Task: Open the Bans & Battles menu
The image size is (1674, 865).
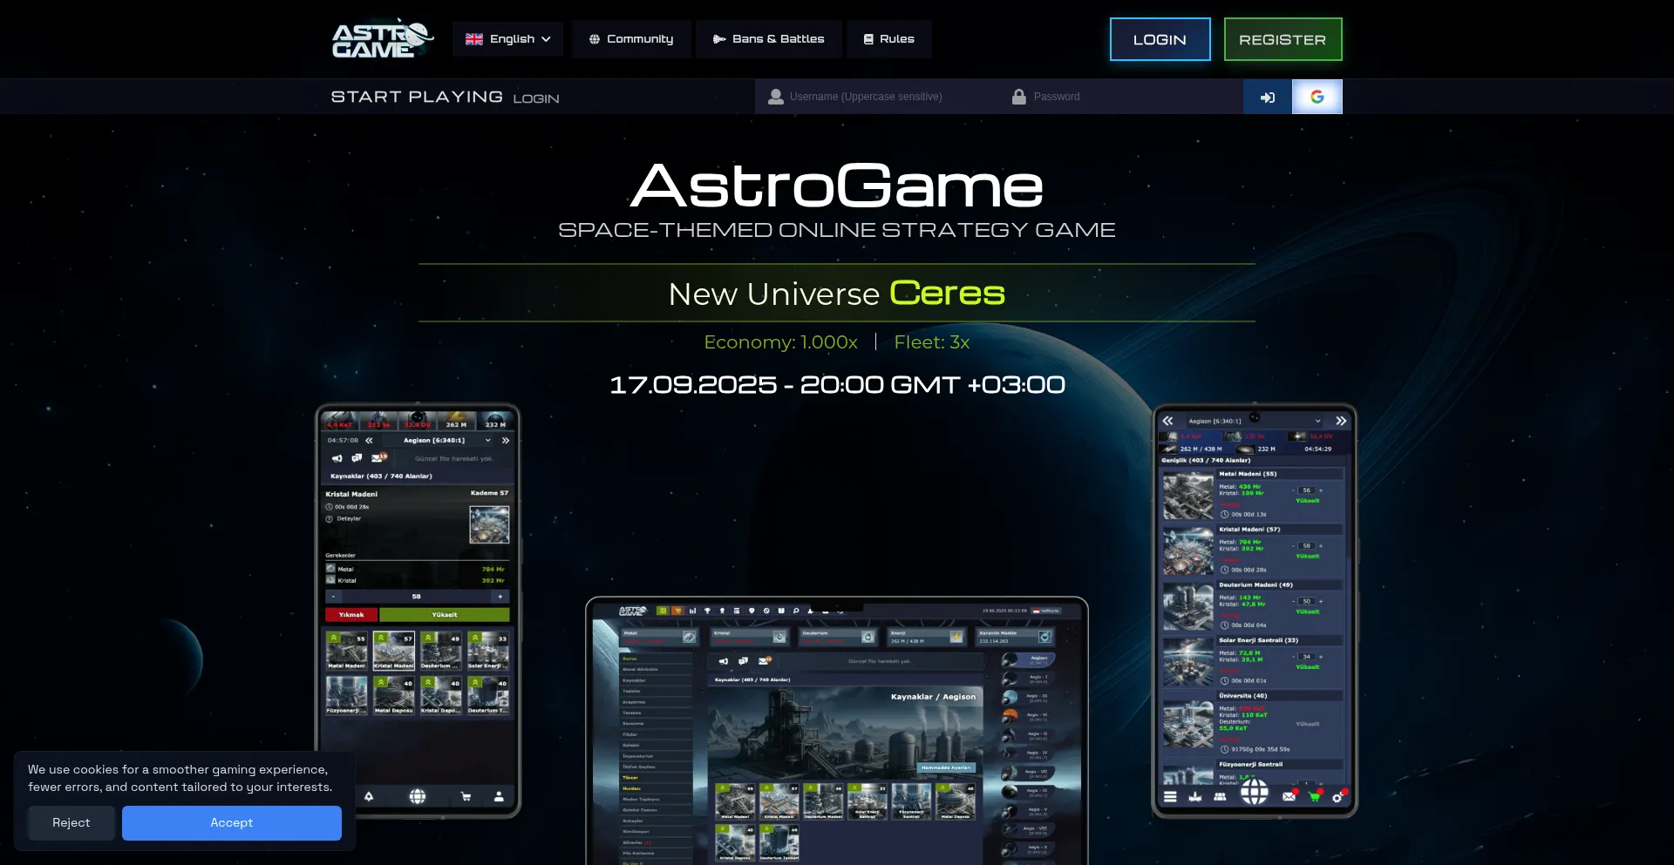Action: click(x=769, y=39)
